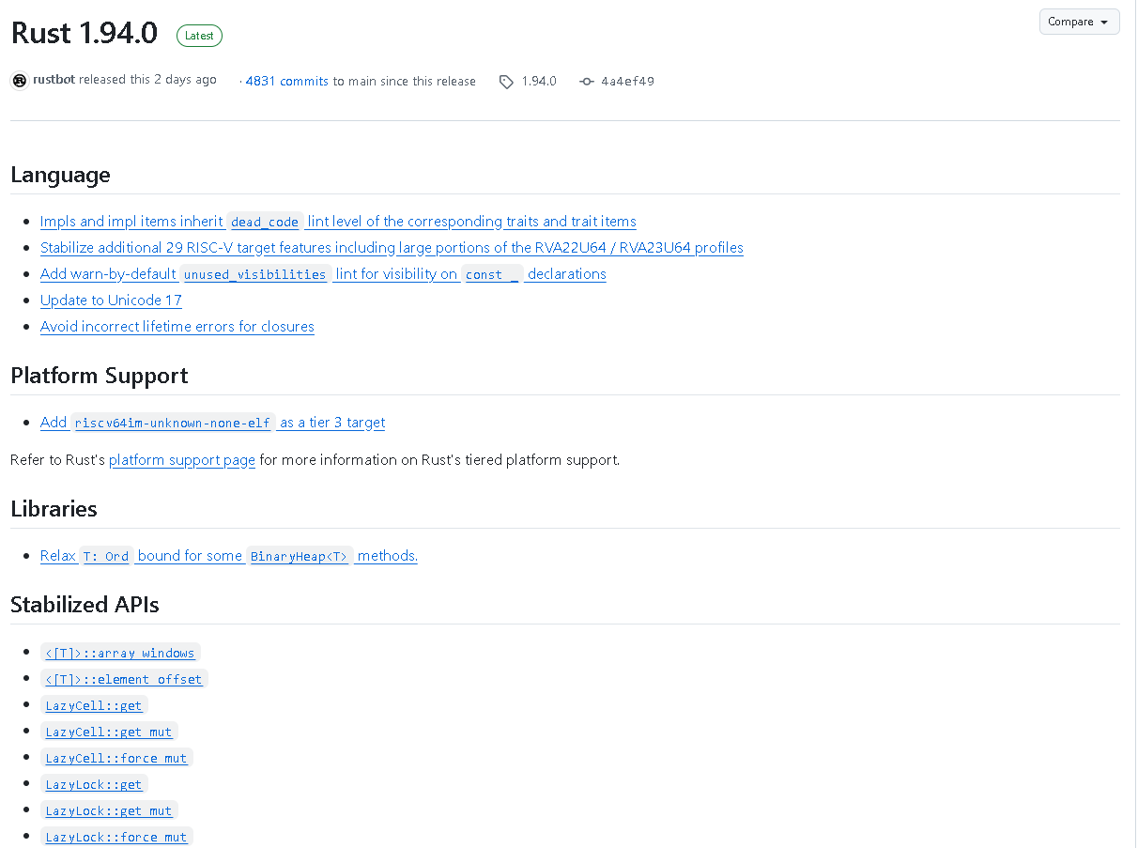
Task: Open the 4831 commits link
Action: pos(286,82)
